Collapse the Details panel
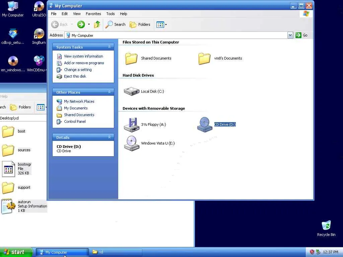 110,137
